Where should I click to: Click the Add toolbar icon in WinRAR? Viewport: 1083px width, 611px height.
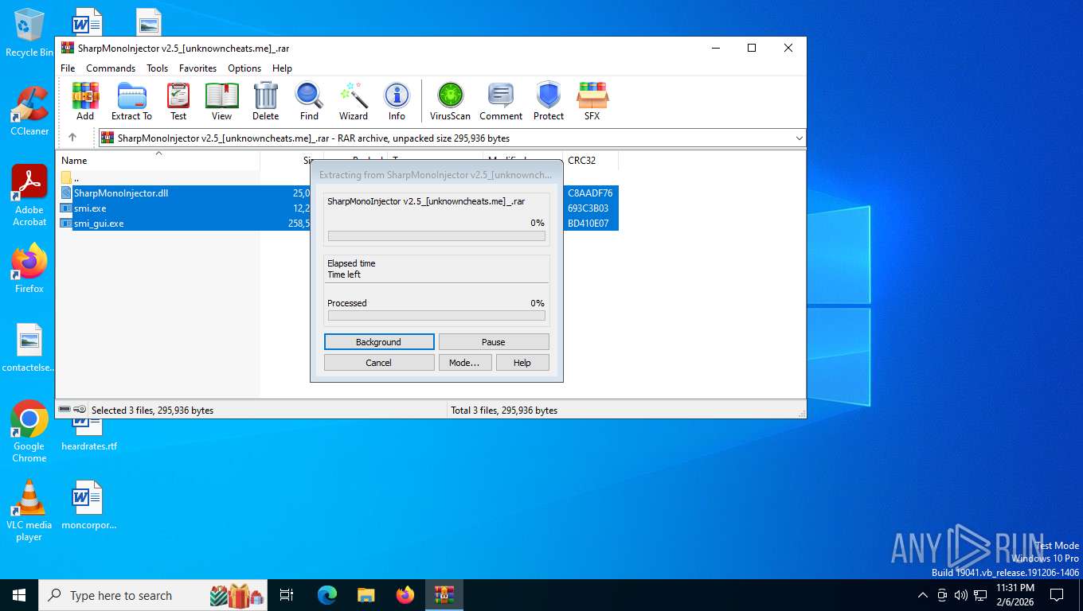pyautogui.click(x=85, y=101)
